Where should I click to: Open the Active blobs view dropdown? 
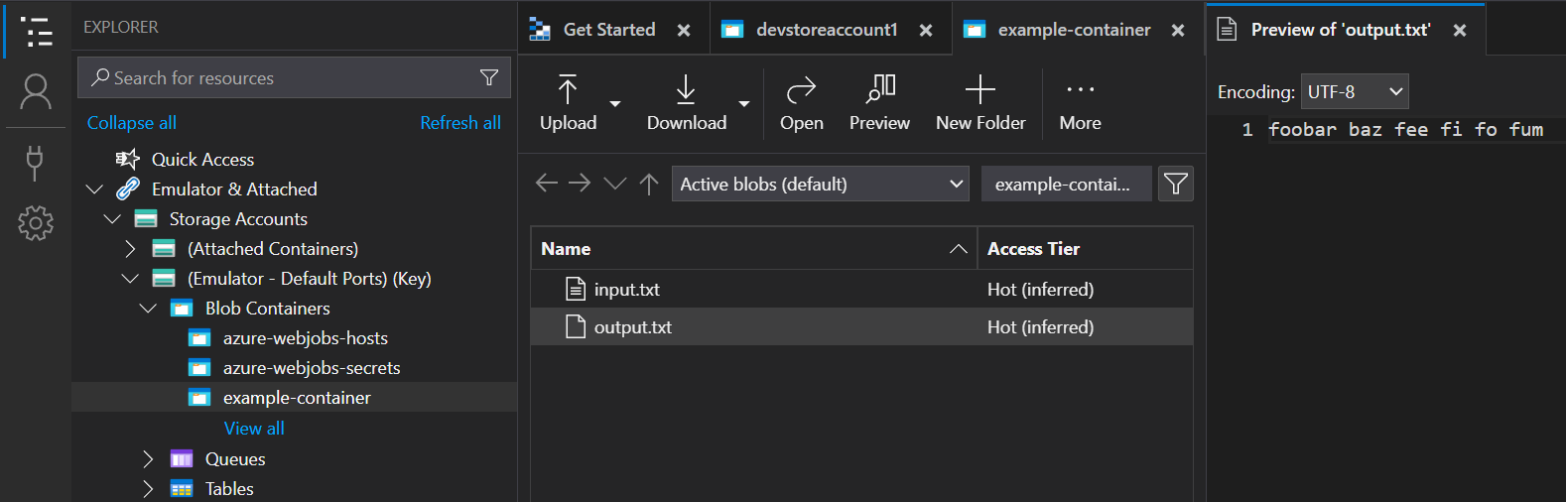pyautogui.click(x=820, y=184)
